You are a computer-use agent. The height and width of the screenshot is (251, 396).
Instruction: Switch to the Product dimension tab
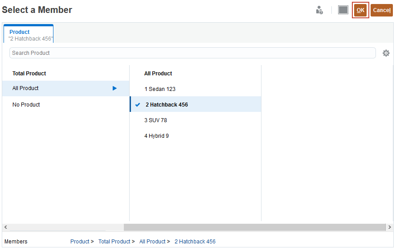(x=29, y=35)
